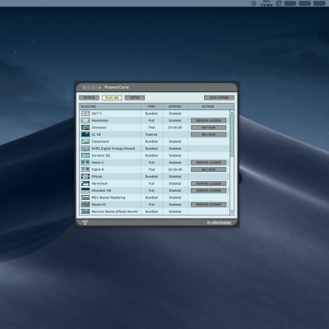Remove license for Fabrik C
This screenshot has height=329, width=329.
tap(209, 162)
